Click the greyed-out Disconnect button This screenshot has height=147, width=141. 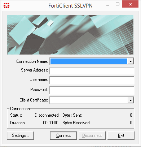[92, 135]
